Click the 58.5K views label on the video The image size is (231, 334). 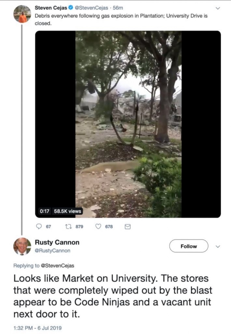tap(67, 211)
